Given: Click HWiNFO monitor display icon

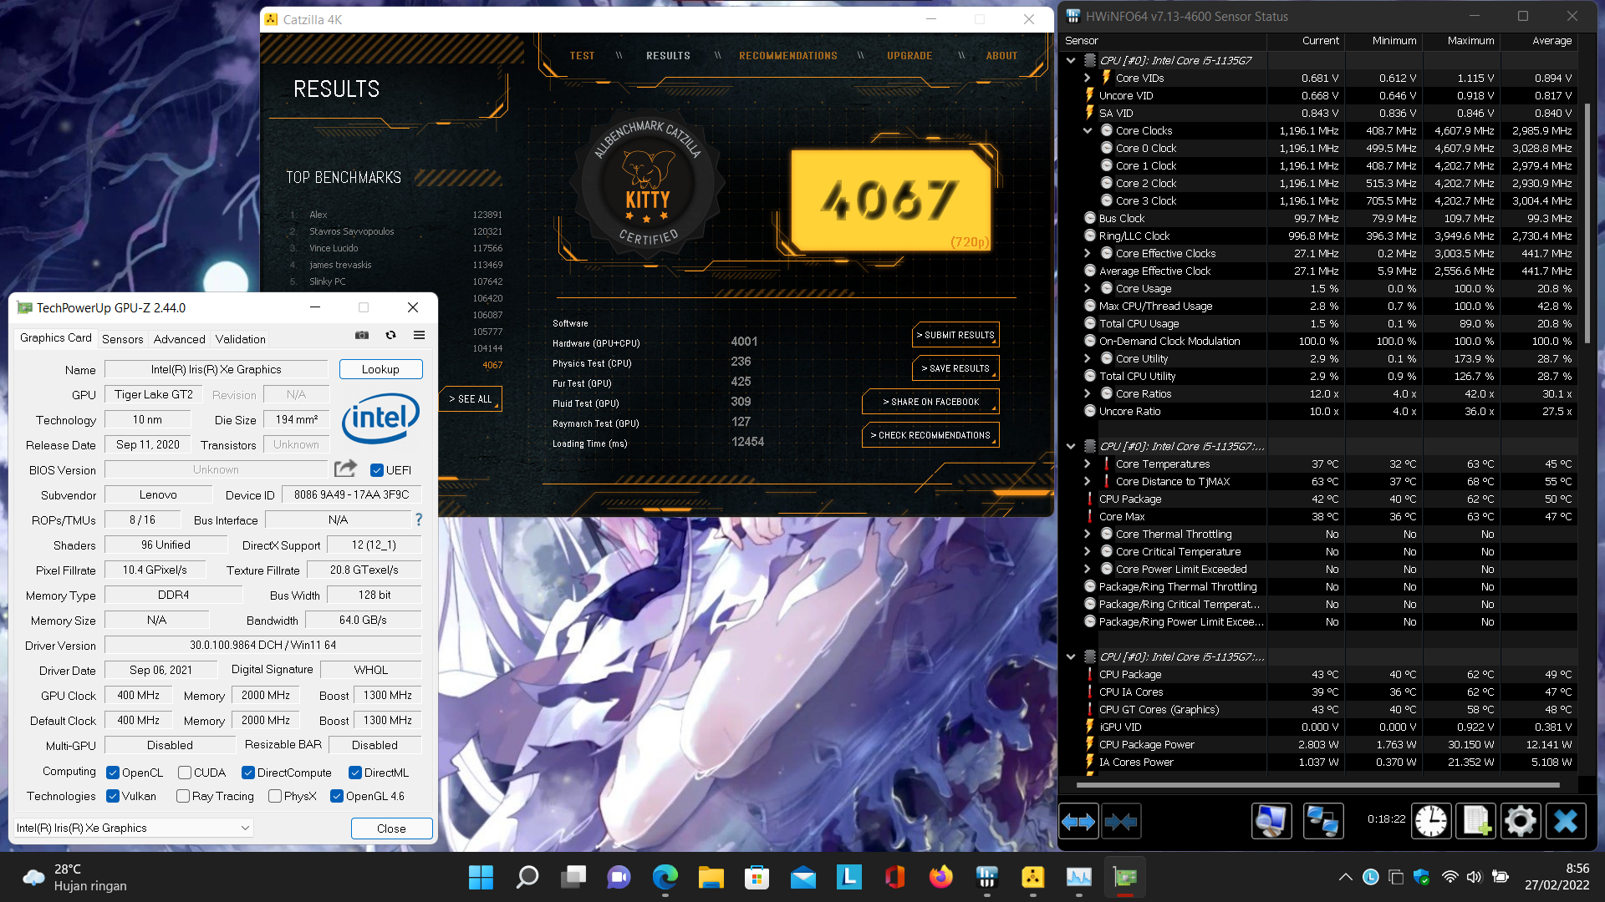Looking at the screenshot, I should coord(1271,822).
